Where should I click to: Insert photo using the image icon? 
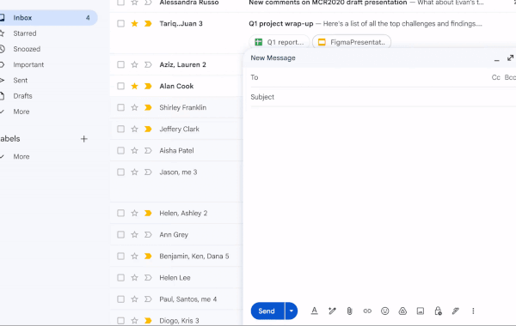click(421, 311)
